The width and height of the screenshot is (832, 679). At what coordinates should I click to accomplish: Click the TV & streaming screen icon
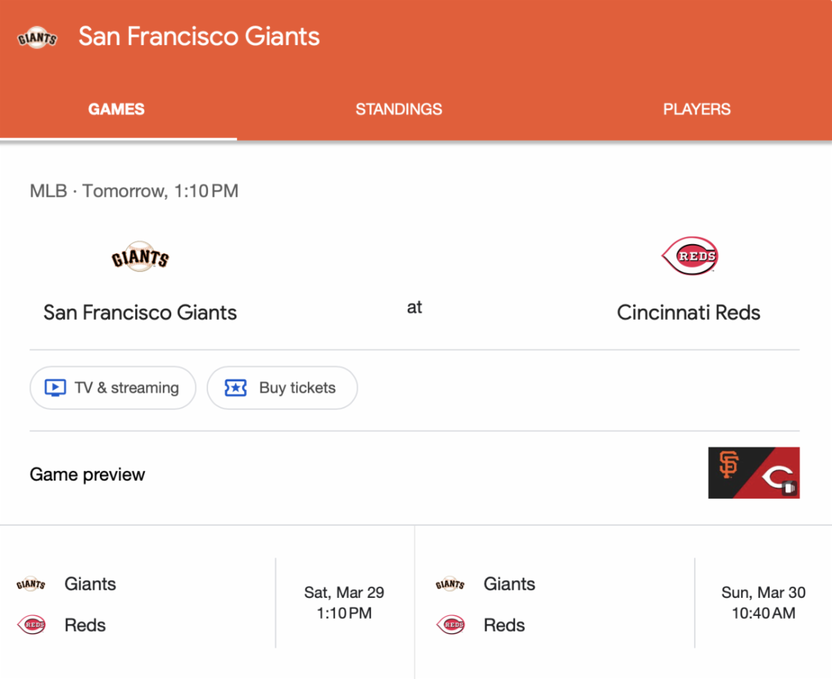[55, 388]
